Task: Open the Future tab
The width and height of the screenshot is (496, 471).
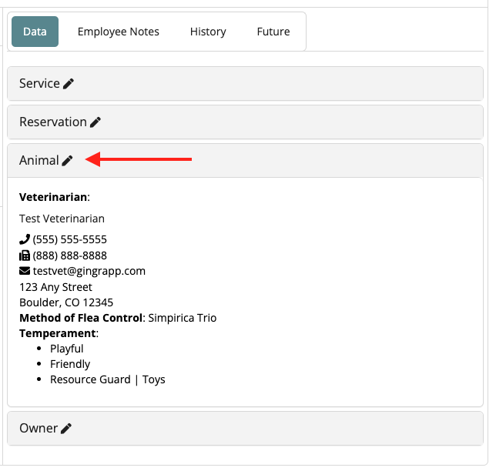Action: (273, 32)
